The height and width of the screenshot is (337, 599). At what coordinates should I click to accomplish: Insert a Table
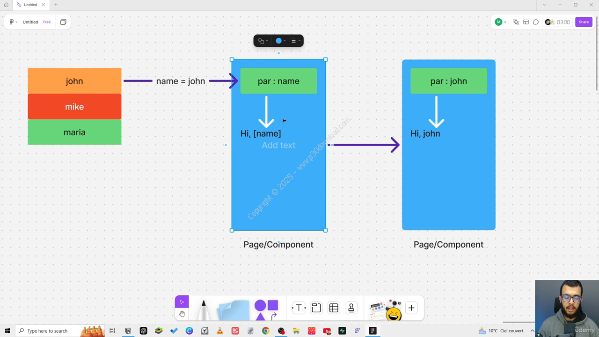click(334, 308)
